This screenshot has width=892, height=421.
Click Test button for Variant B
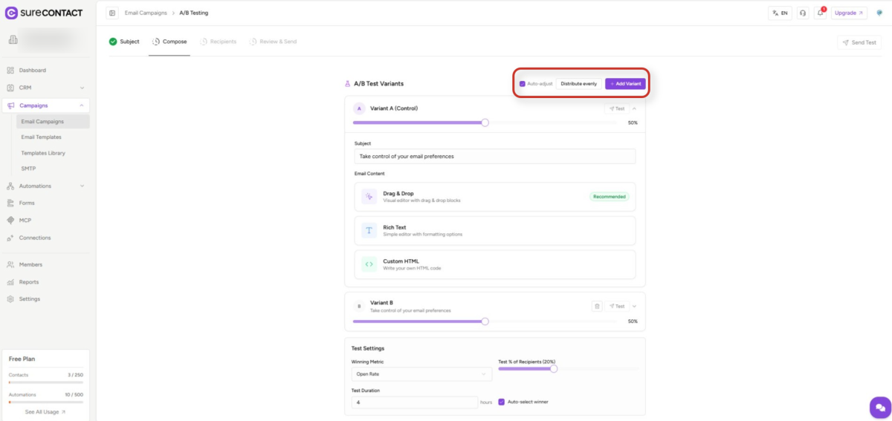pos(616,306)
